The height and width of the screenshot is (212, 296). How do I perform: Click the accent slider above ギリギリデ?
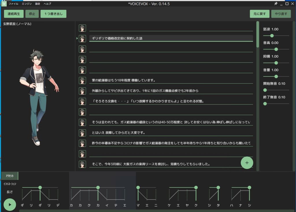(40, 187)
